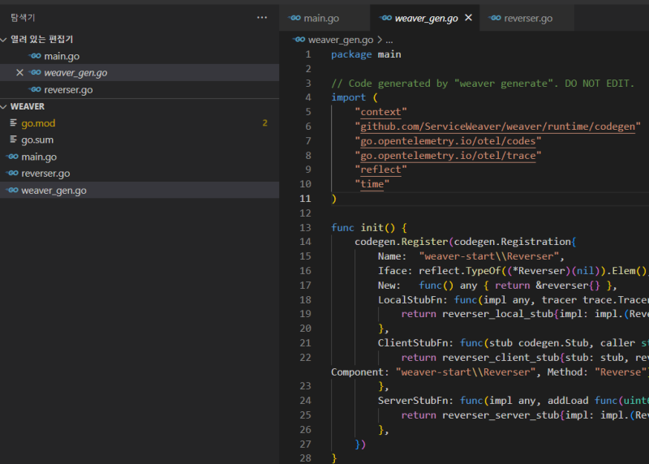Close the weaver_gen.go editor tab
The height and width of the screenshot is (464, 649).
pyautogui.click(x=468, y=18)
